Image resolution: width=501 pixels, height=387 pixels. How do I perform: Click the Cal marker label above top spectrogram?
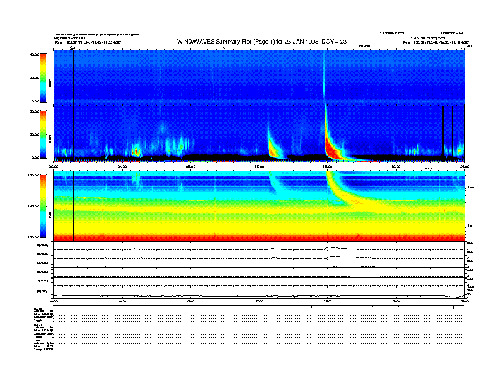pos(73,47)
